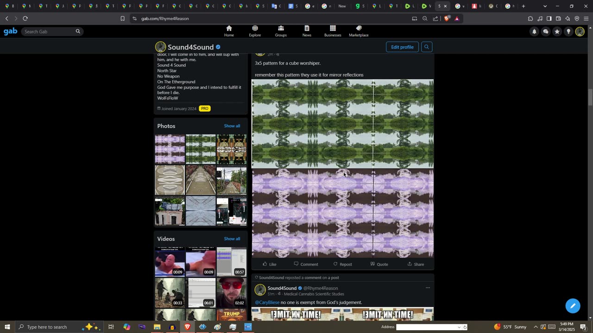593x333 pixels.
Task: Expand the browser tab search dropdown
Action: tap(545, 6)
